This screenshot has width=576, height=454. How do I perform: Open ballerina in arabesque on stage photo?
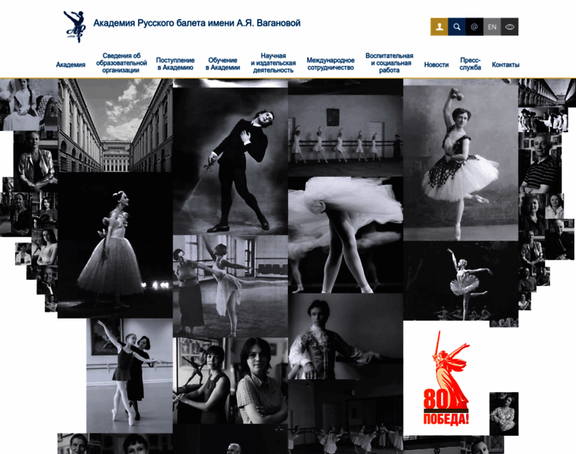click(461, 281)
